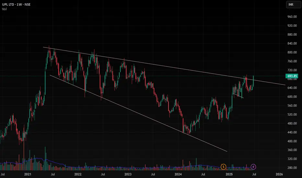This screenshot has height=178, width=302.
Task: Click the 760.00 price axis label
Action: [292, 61]
